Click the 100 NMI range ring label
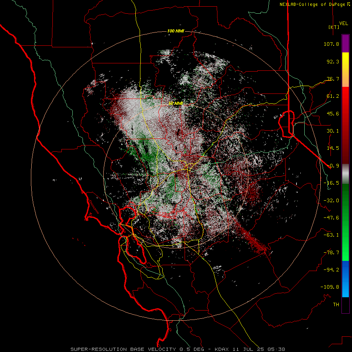 pos(176,31)
